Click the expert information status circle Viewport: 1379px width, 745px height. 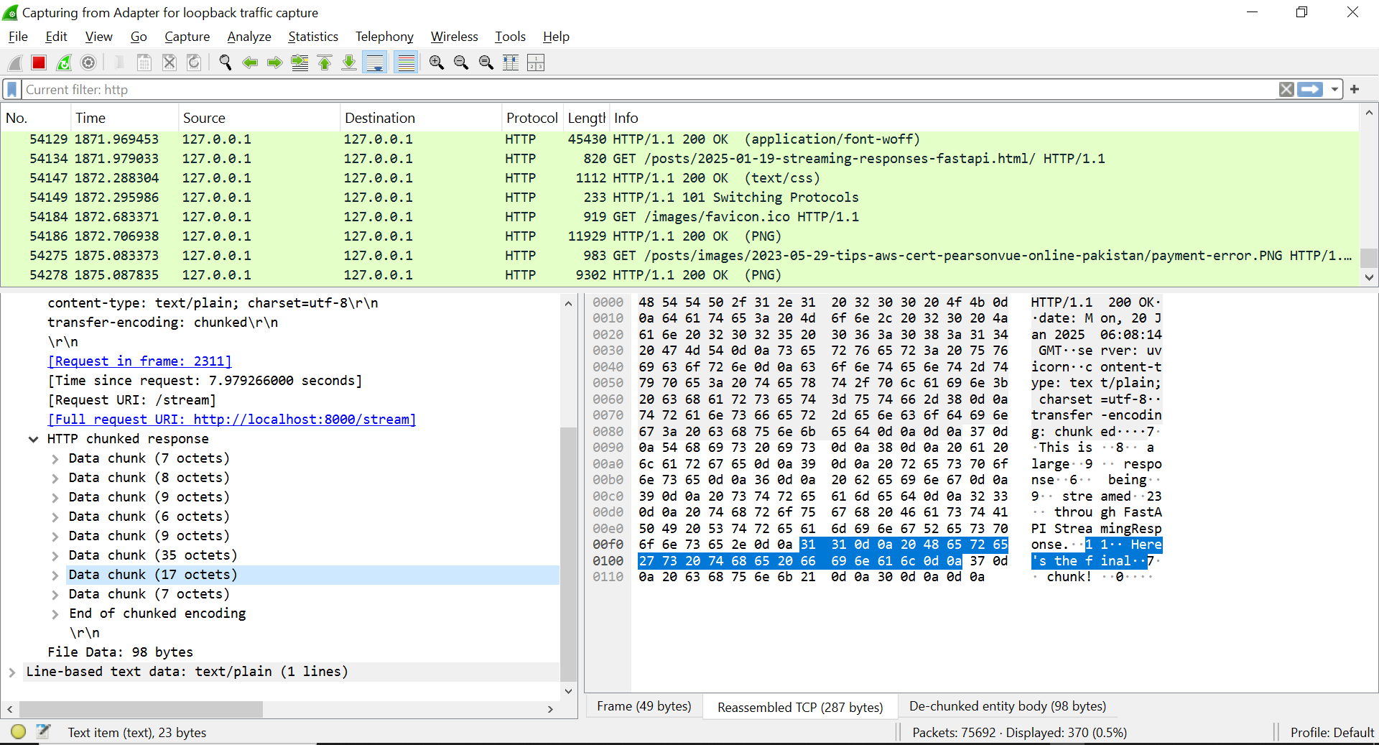[x=19, y=732]
